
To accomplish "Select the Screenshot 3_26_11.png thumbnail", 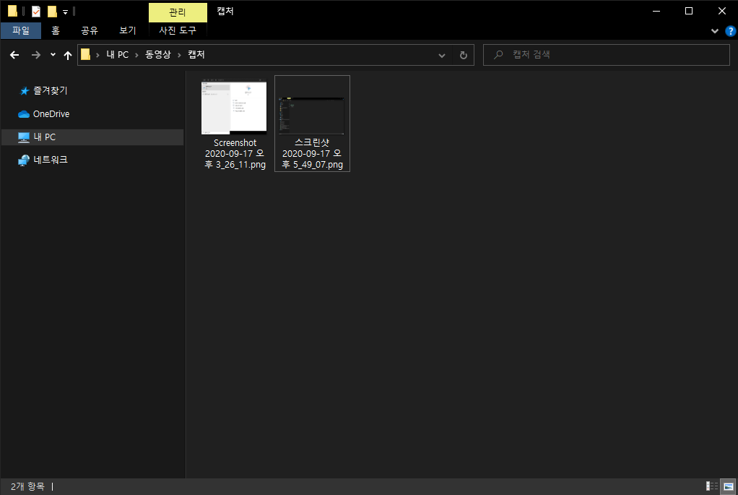I will 234,108.
